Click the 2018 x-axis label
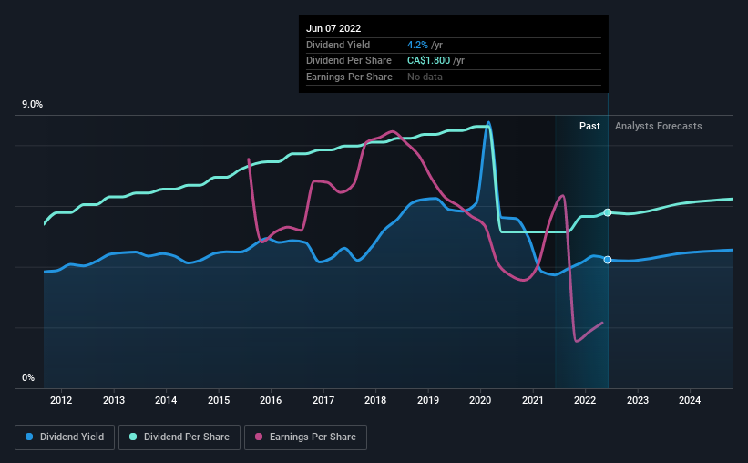The image size is (748, 463). (x=375, y=400)
